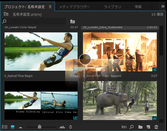Switch to the メディアブラウザー tab

point(74,7)
